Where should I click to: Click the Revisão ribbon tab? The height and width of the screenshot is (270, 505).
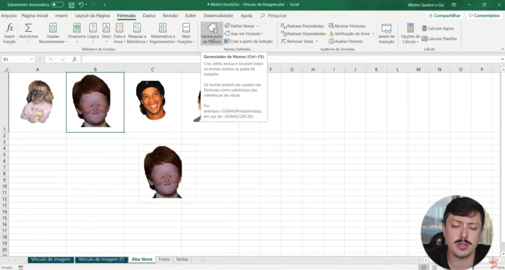[170, 15]
